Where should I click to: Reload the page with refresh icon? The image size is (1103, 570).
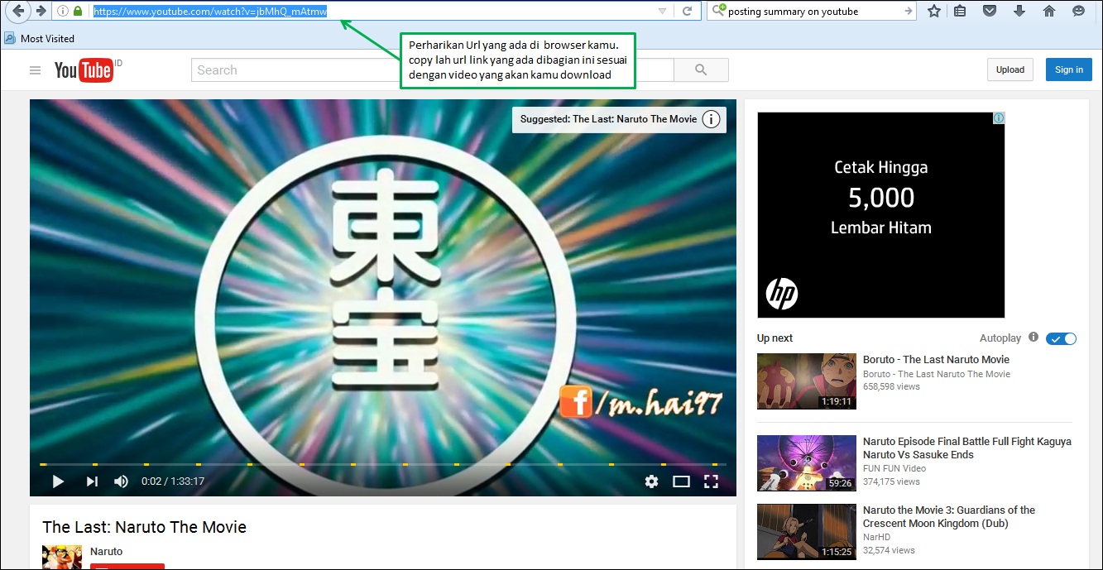tap(687, 12)
